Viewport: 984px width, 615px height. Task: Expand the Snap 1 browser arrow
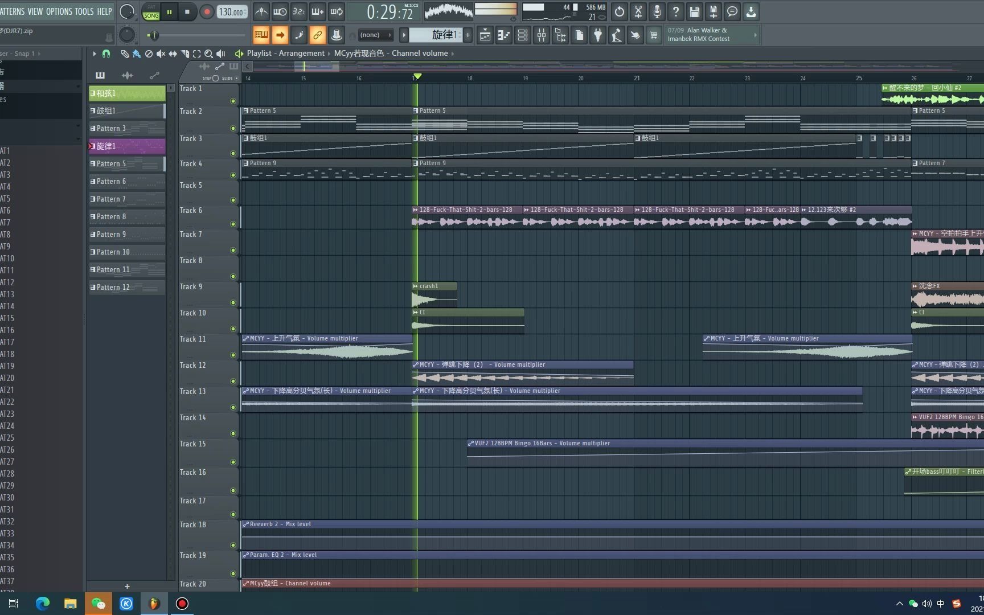tap(39, 54)
